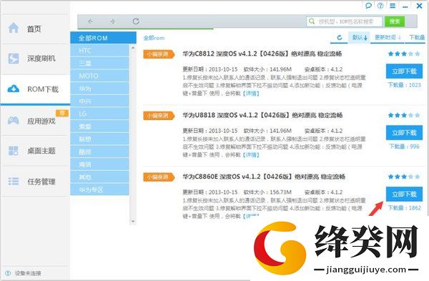
Task: Filter ROMs by 酷派 brand
Action: (x=99, y=152)
